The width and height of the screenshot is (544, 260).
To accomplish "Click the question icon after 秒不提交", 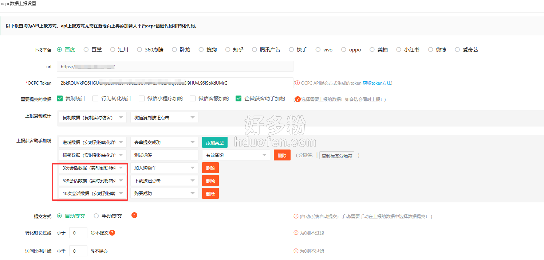I will tap(112, 233).
